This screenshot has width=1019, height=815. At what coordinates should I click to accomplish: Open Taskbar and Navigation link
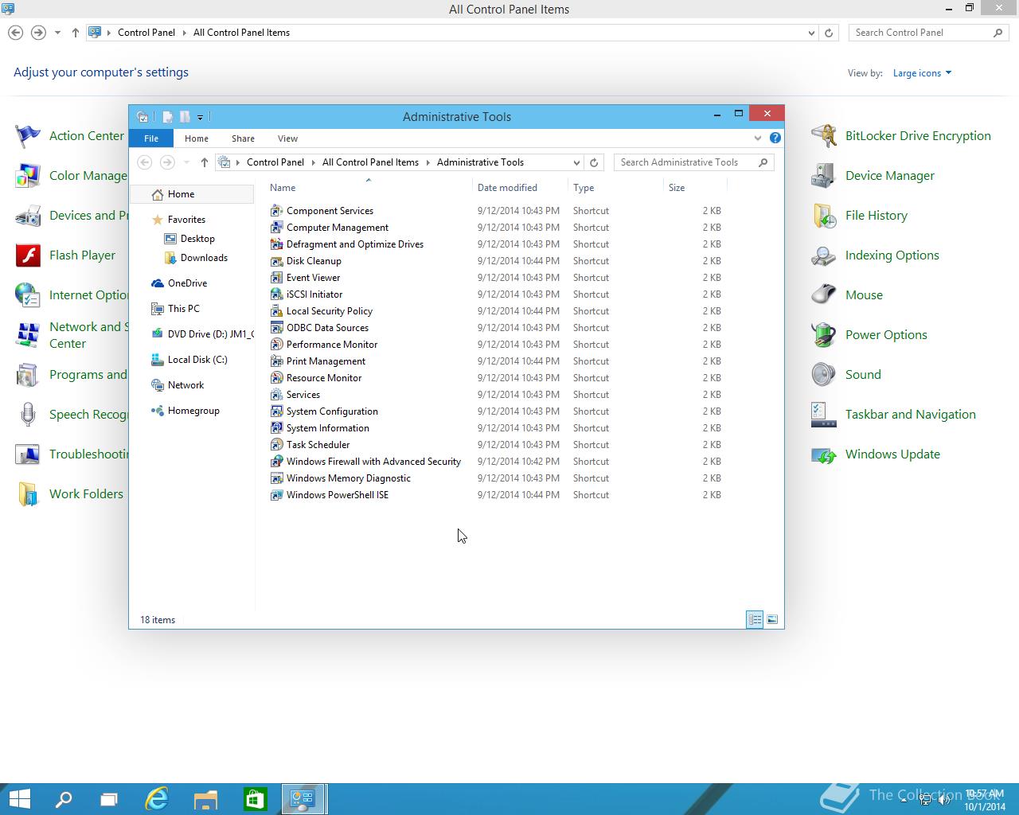910,415
